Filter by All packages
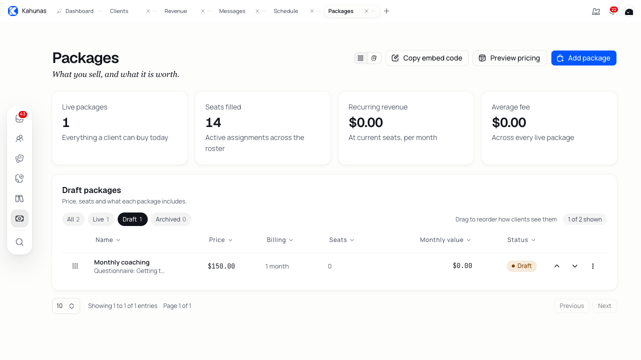641x360 pixels. click(73, 219)
